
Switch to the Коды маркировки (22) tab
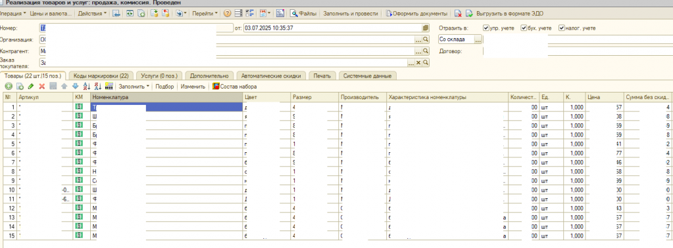[101, 76]
